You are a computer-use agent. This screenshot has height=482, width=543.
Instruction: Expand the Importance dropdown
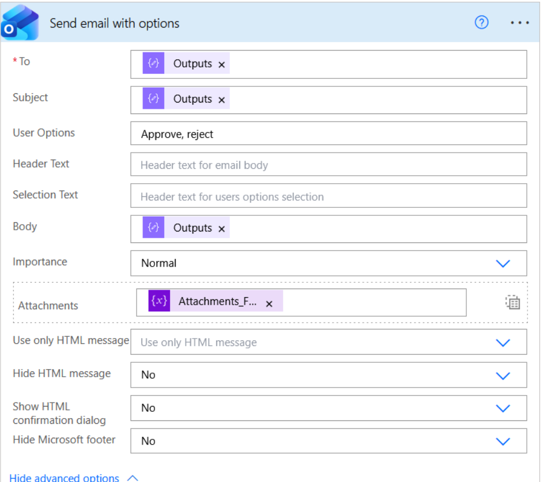click(x=503, y=263)
